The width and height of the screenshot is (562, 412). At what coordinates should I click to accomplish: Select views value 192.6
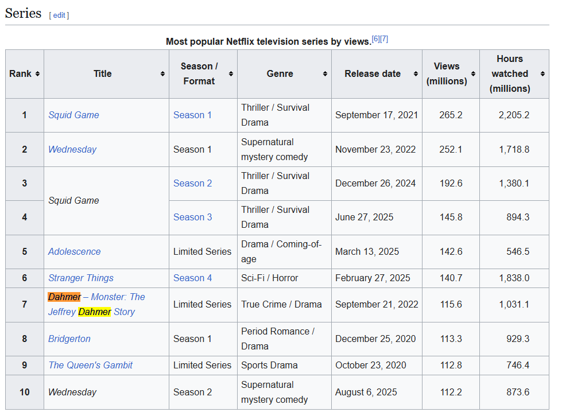451,184
